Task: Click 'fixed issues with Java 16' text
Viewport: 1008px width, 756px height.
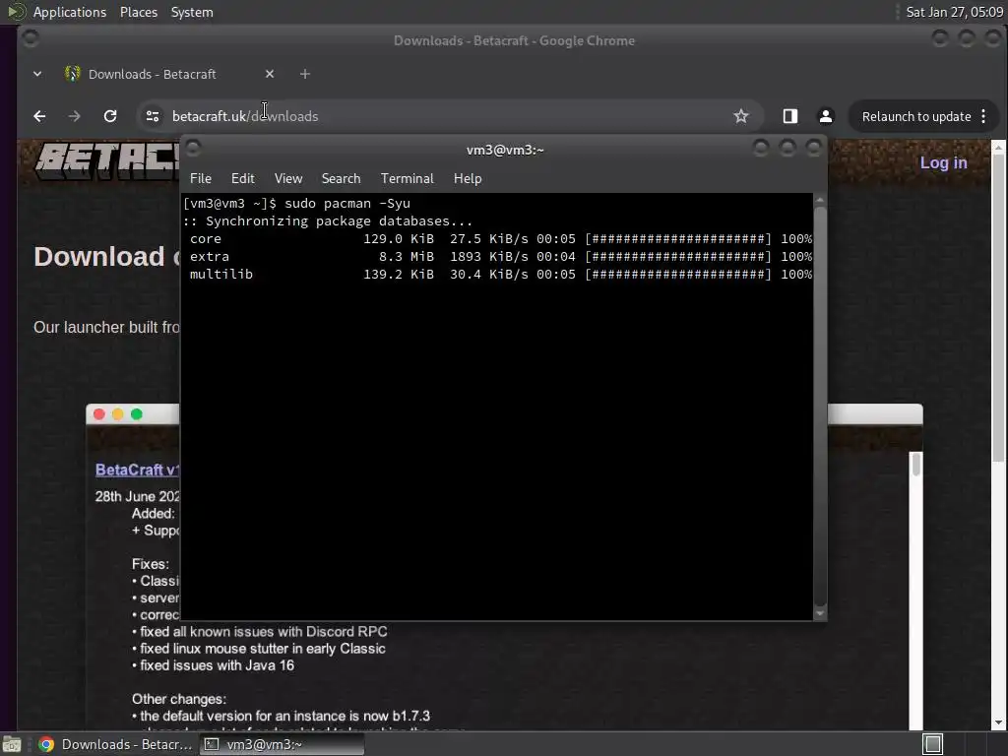Action: click(x=217, y=666)
